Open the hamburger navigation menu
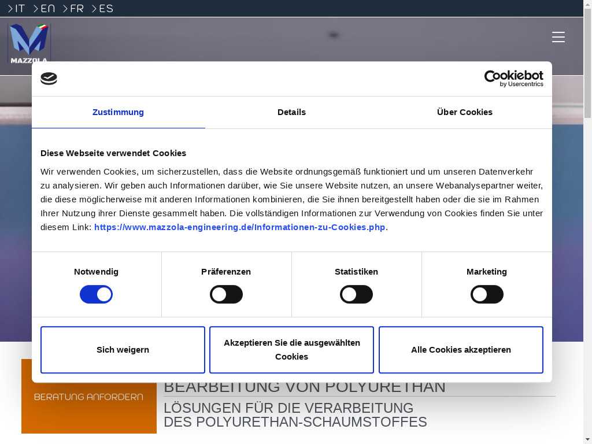The height and width of the screenshot is (444, 592). click(558, 37)
